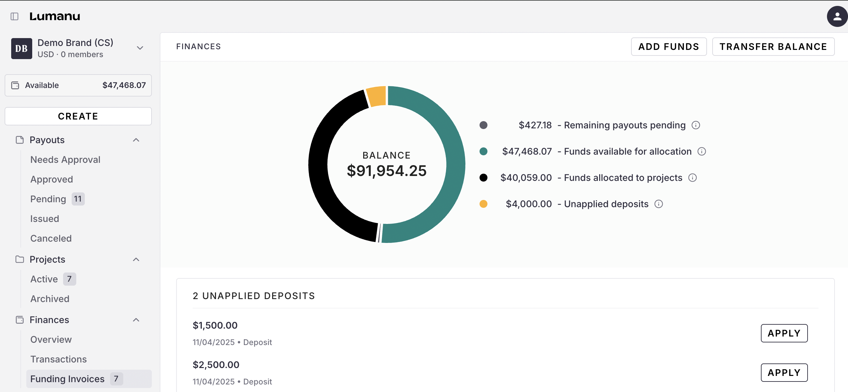Image resolution: width=848 pixels, height=392 pixels.
Task: Go to Transactions page
Action: pyautogui.click(x=59, y=359)
